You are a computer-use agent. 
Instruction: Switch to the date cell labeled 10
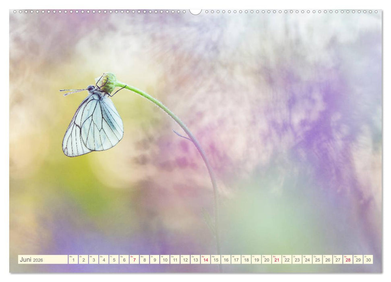tap(165, 259)
